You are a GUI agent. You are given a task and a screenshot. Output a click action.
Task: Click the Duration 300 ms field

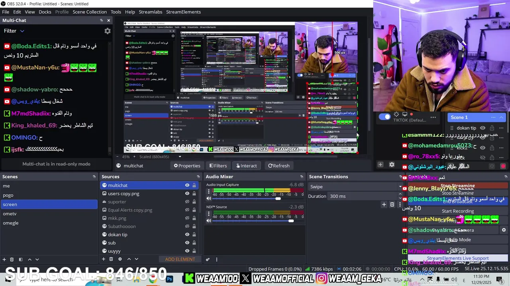pyautogui.click(x=363, y=196)
